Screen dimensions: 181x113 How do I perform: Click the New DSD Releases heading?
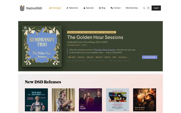pos(43,82)
